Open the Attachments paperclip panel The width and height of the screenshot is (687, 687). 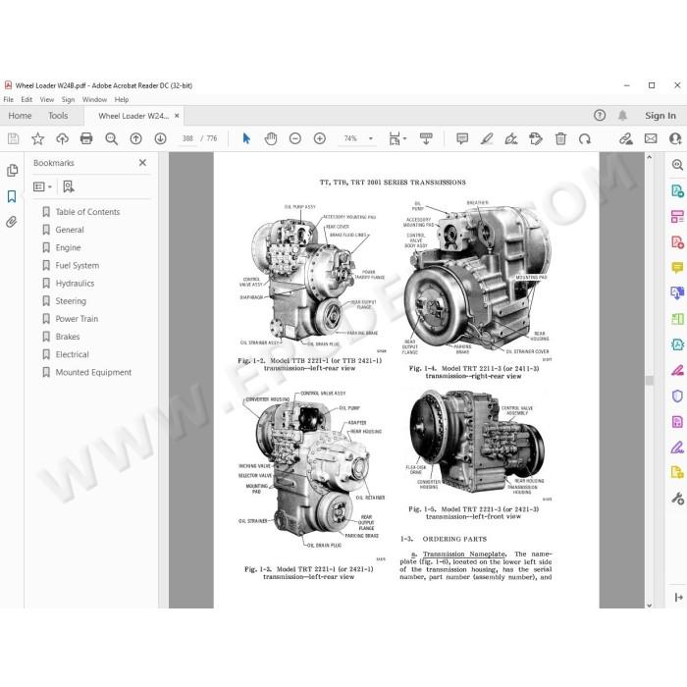(12, 222)
